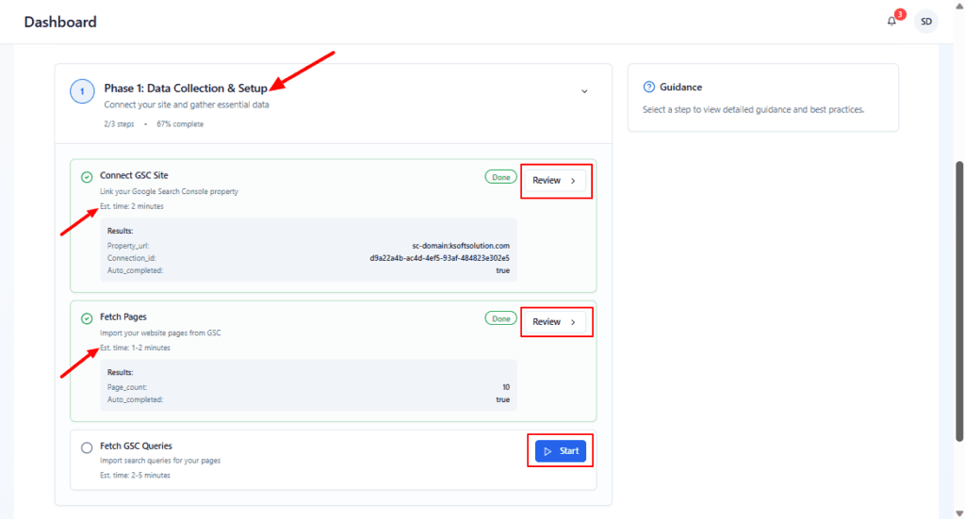Screen dimensions: 965x519
Task: Click the vertical page scrollbar
Action: (959, 301)
